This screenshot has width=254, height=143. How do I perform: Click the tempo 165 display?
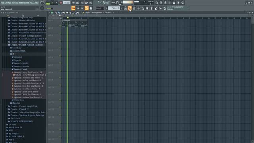point(66,3)
